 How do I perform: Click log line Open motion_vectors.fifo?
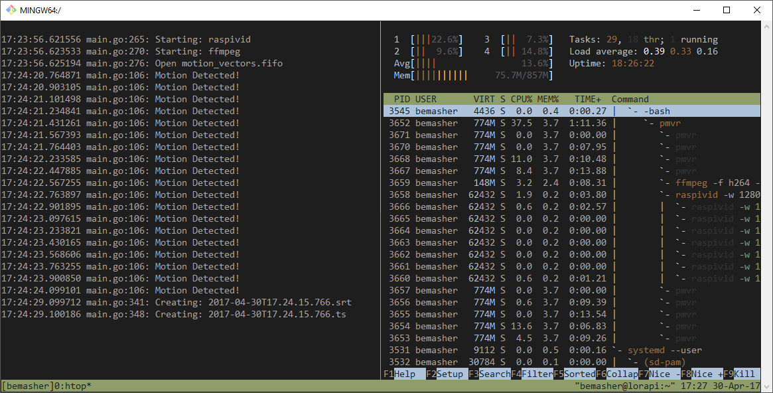[142, 63]
